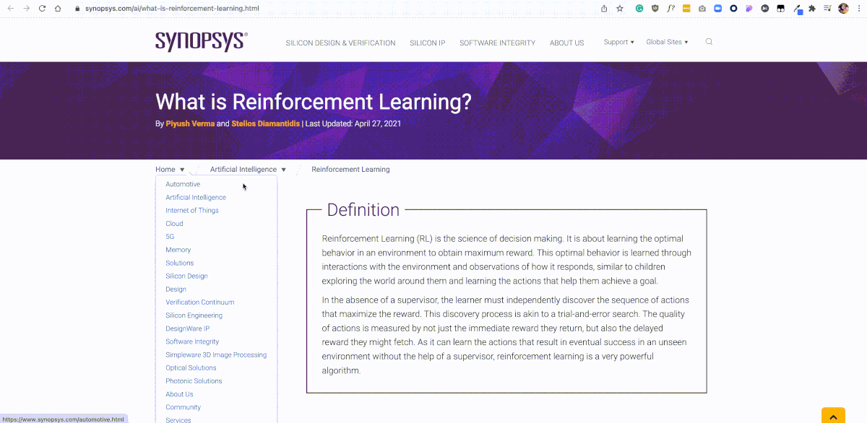Click the yellow scroll-to-top button
The width and height of the screenshot is (867, 423).
[x=833, y=415]
